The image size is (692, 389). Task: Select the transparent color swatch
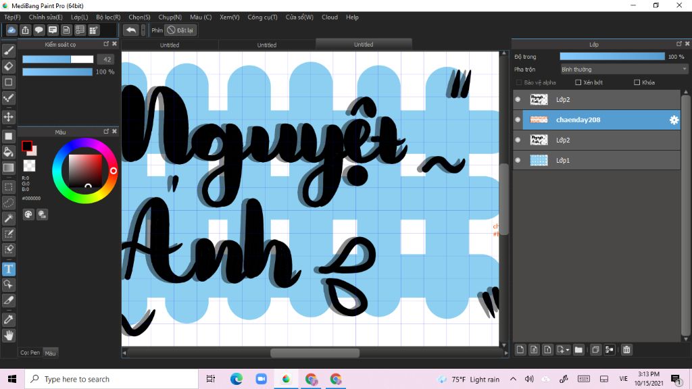(30, 165)
